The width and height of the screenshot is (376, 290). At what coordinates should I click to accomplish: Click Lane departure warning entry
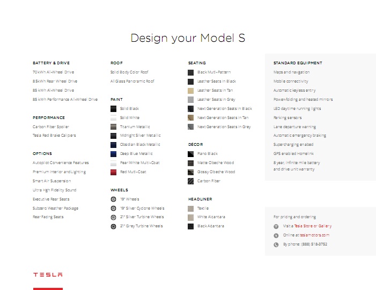coord(294,127)
